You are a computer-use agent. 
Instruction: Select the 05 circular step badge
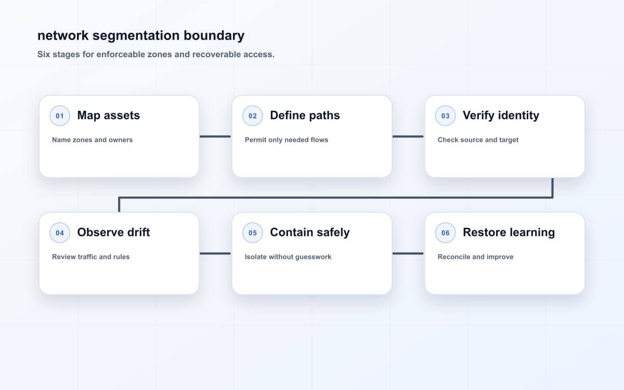[x=253, y=233]
